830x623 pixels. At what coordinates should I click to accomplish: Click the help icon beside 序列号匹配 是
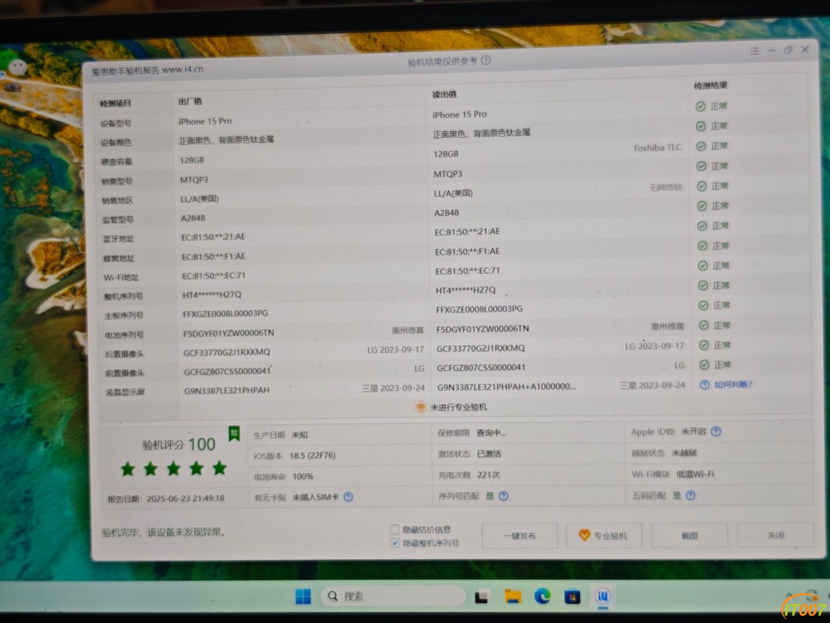pyautogui.click(x=503, y=496)
